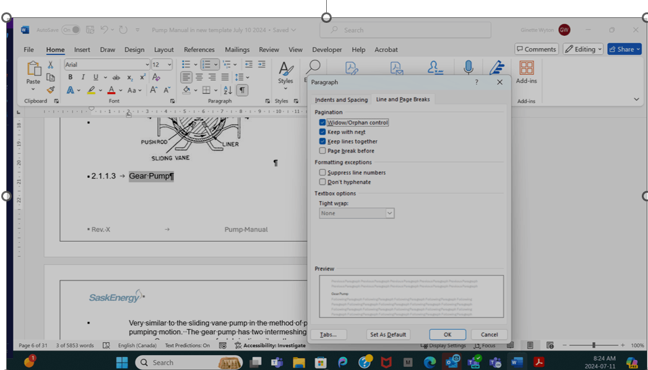
Task: Select the Sort icon in the Paragraph group
Action: pyautogui.click(x=228, y=90)
